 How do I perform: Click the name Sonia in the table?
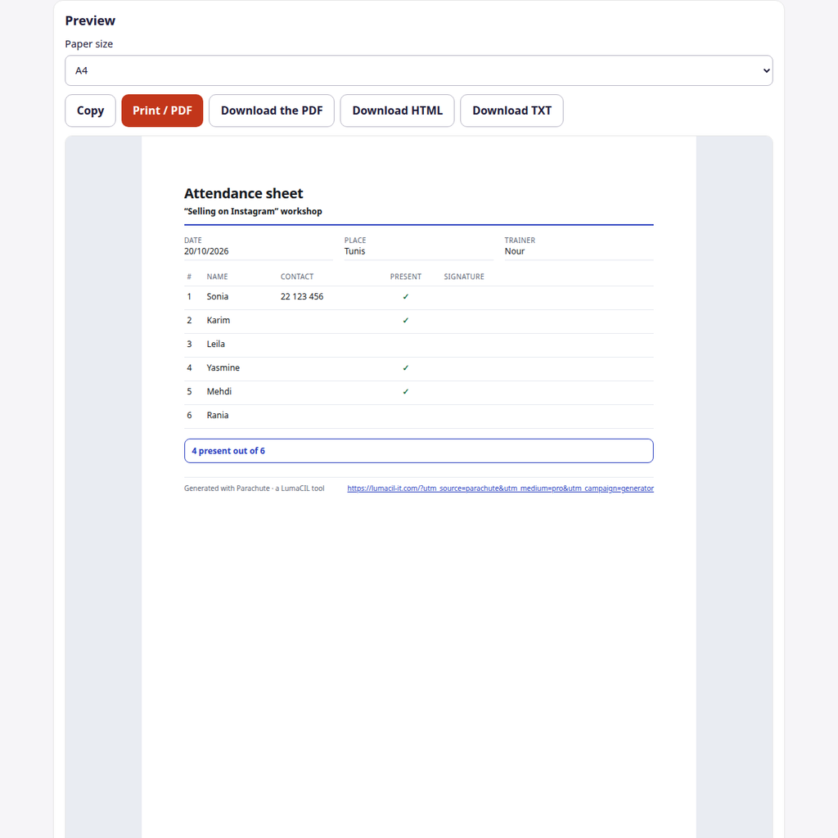(218, 296)
